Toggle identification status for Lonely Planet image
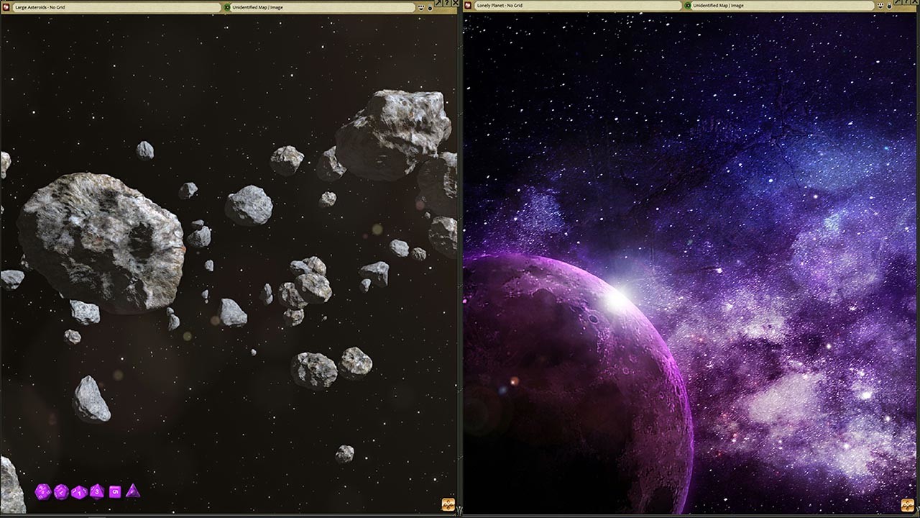 pyautogui.click(x=688, y=6)
